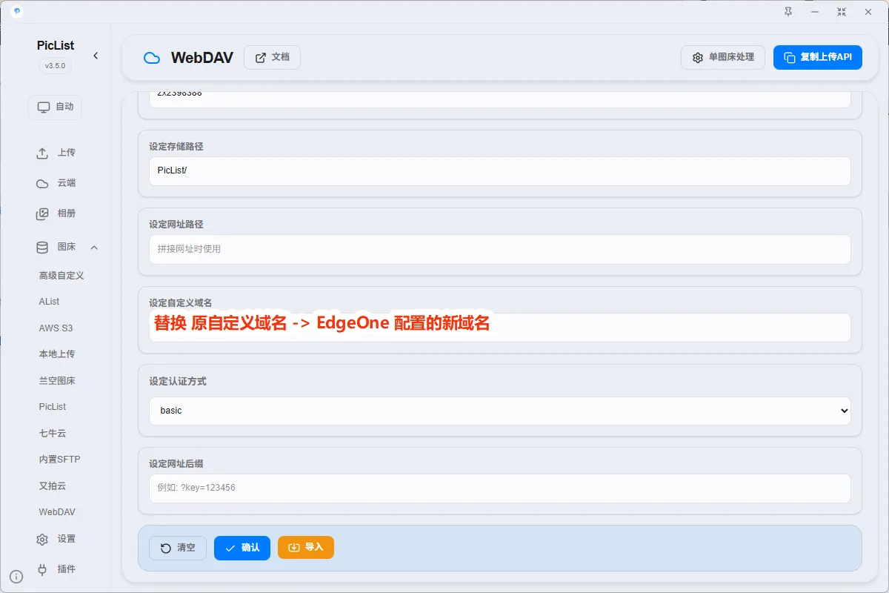
Task: Focus the 设定网址后缀 input field
Action: pyautogui.click(x=500, y=488)
